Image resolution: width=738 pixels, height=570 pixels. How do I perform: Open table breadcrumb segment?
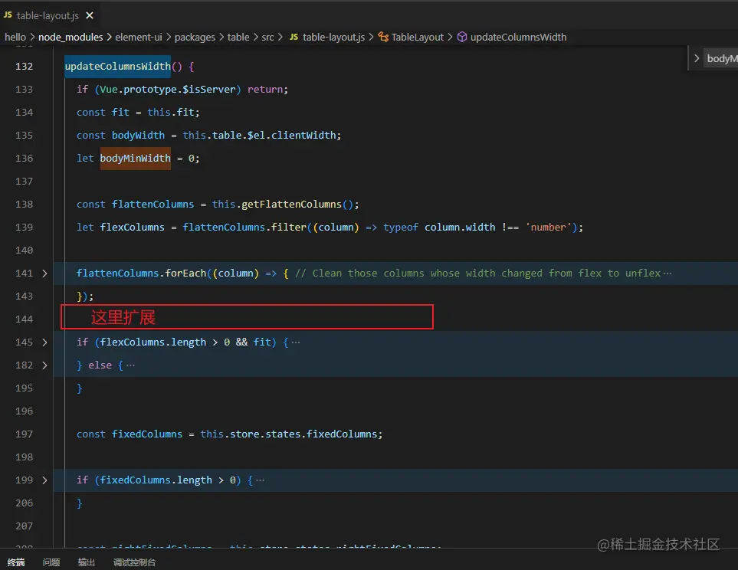pyautogui.click(x=238, y=38)
